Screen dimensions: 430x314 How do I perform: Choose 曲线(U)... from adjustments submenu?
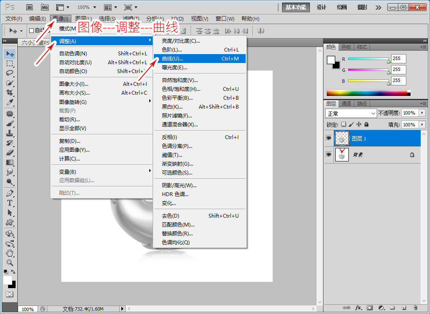tap(200, 59)
